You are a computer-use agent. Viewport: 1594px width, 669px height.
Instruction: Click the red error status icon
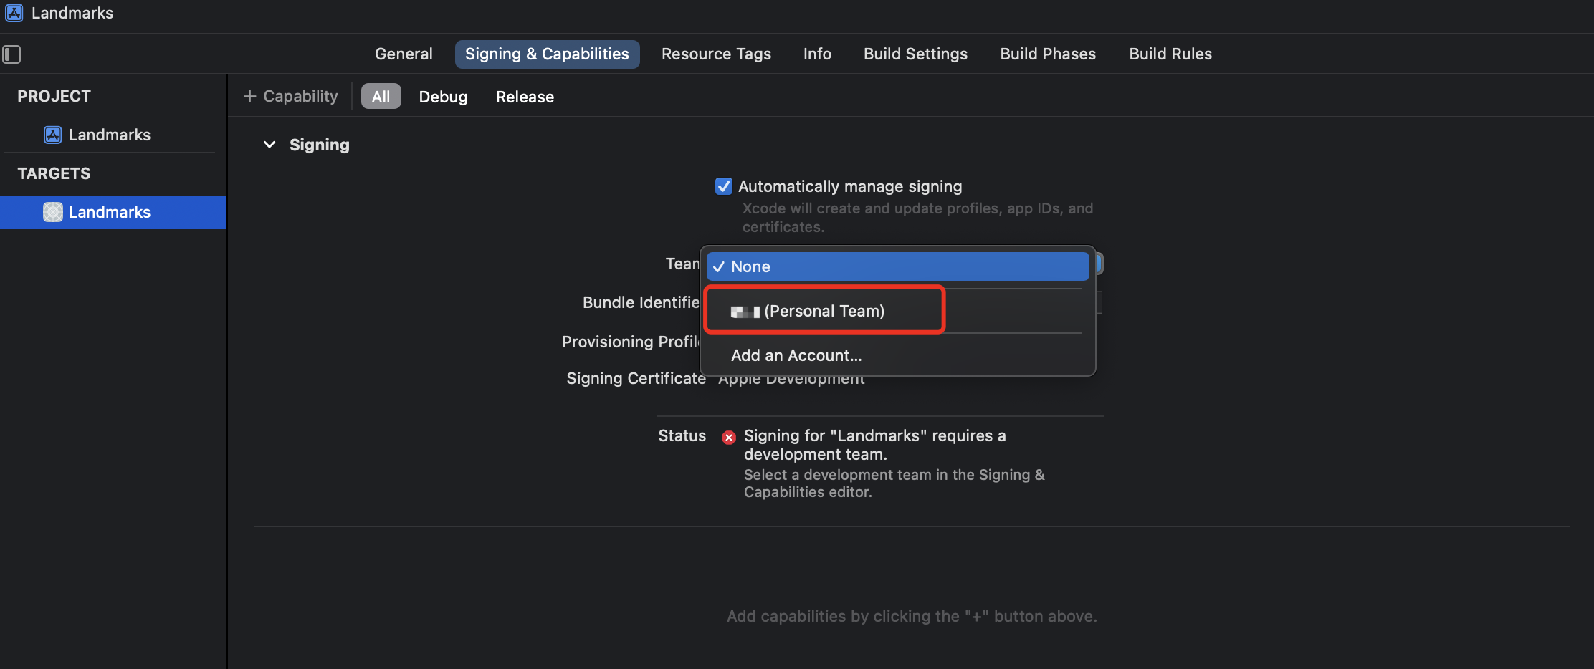click(729, 437)
